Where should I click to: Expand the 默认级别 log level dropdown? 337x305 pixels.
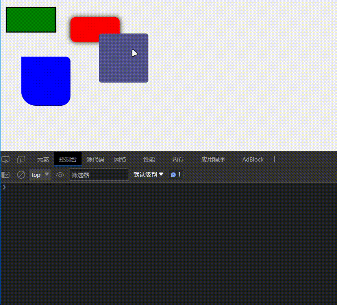[x=148, y=175]
